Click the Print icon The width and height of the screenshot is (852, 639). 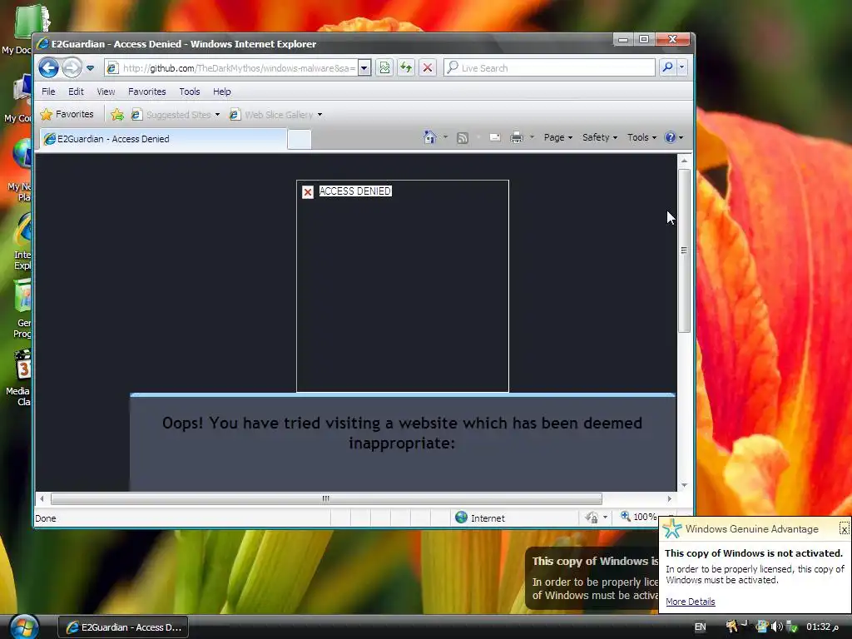pos(516,138)
